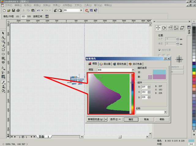Image resolution: width=196 pixels, height=146 pixels.
Task: Toggle the 相对位置 relative position checkbox
Action: pyautogui.click(x=159, y=50)
